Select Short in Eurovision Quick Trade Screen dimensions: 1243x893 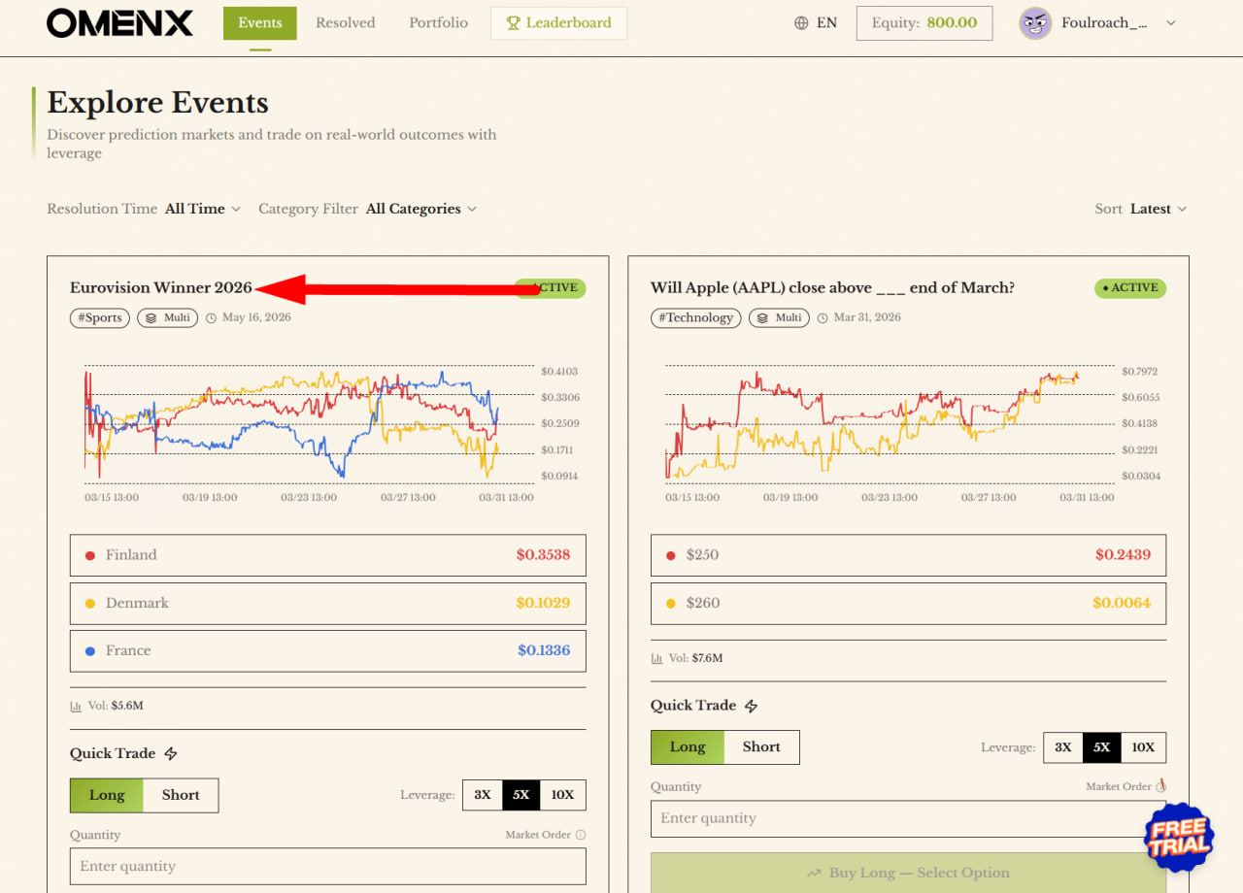(181, 795)
